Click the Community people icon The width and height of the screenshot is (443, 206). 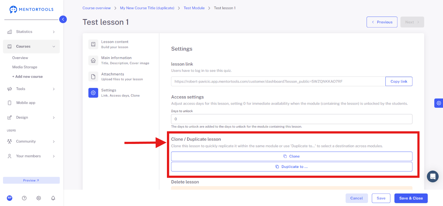tap(10, 141)
